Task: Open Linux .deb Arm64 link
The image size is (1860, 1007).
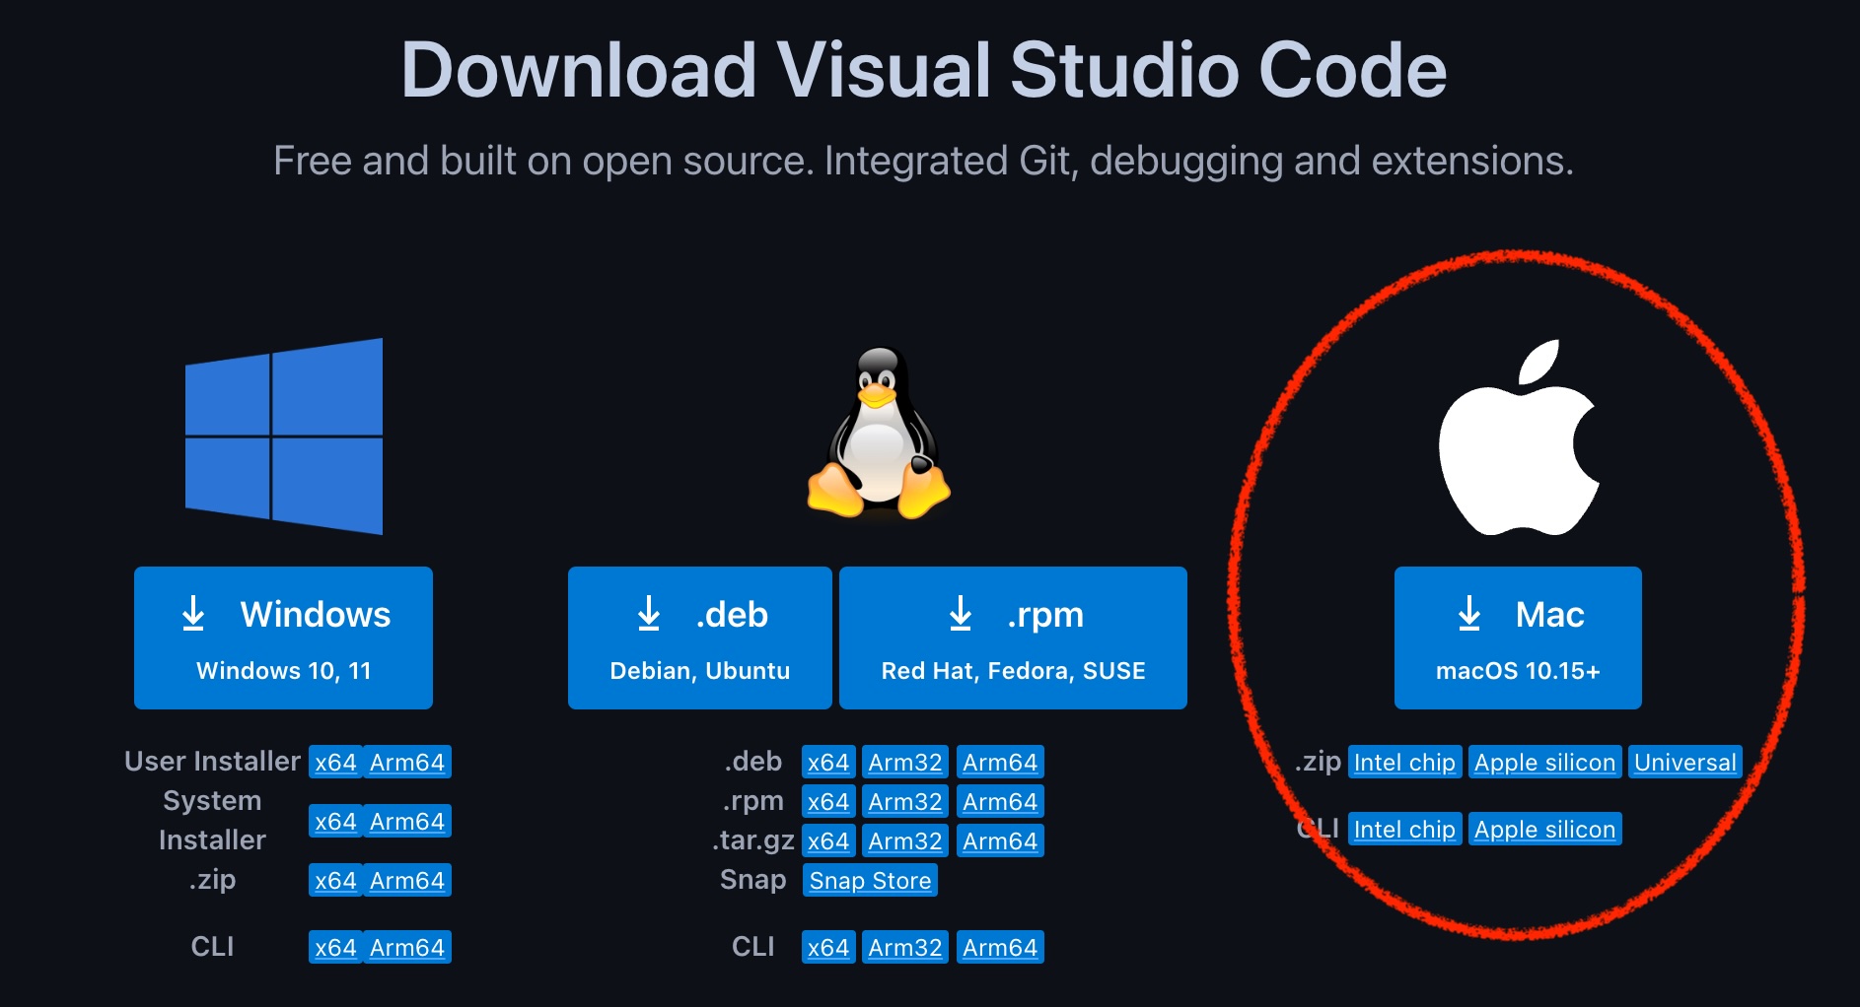Action: click(1000, 762)
